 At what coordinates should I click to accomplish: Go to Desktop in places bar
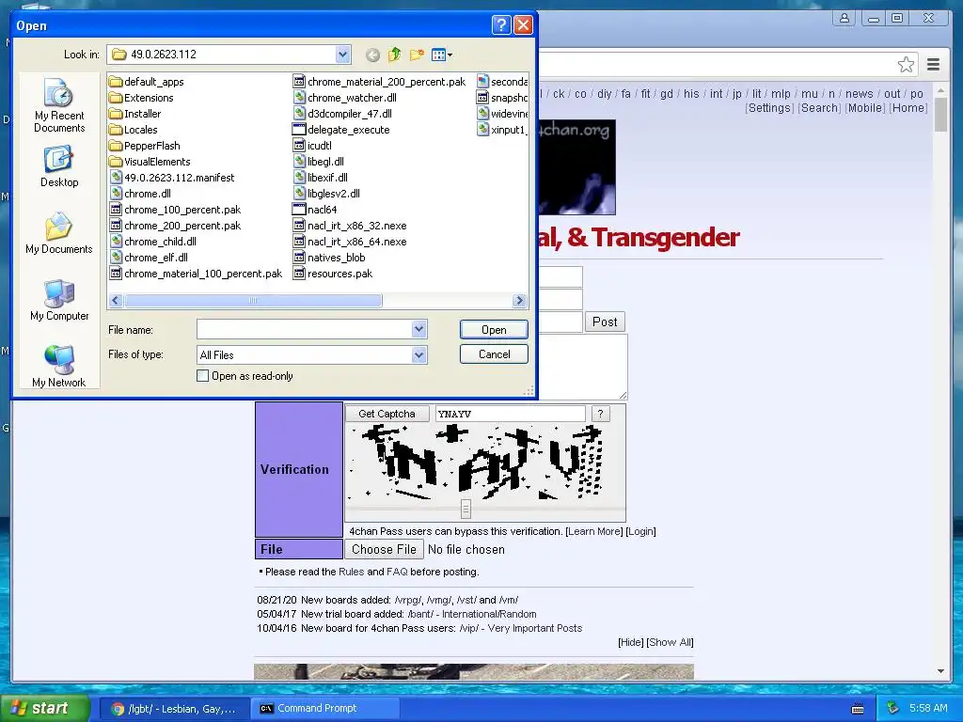tap(59, 166)
